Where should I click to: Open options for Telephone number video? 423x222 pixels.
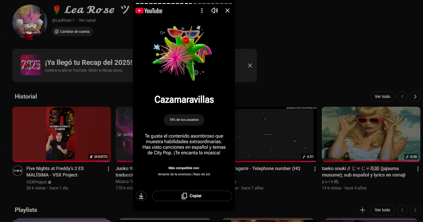pos(315,169)
